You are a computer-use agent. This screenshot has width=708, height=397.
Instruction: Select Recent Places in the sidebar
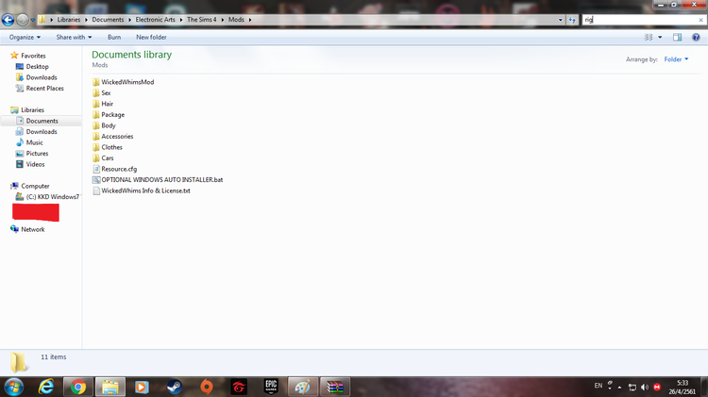click(x=44, y=88)
